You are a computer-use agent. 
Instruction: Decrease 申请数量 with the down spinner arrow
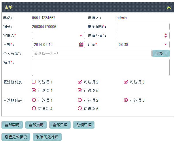click(166, 37)
